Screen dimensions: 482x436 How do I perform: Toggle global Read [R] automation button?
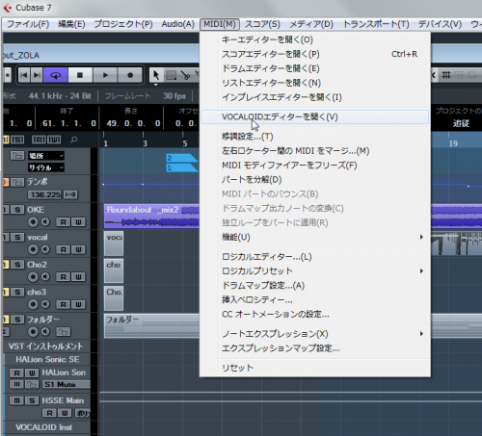[39, 140]
